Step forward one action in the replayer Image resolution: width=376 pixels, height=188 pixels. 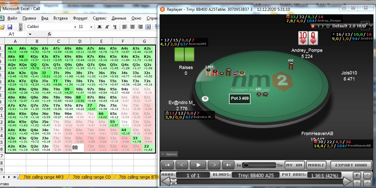[x=214, y=165]
